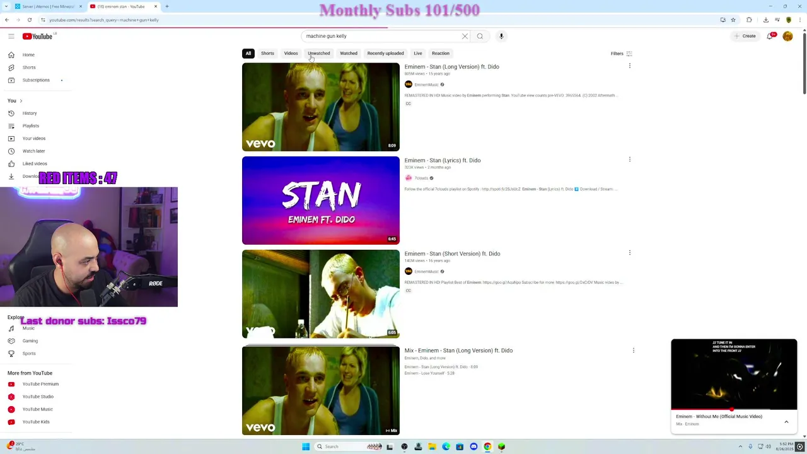This screenshot has width=807, height=454.
Task: Click the Create button
Action: pyautogui.click(x=745, y=36)
